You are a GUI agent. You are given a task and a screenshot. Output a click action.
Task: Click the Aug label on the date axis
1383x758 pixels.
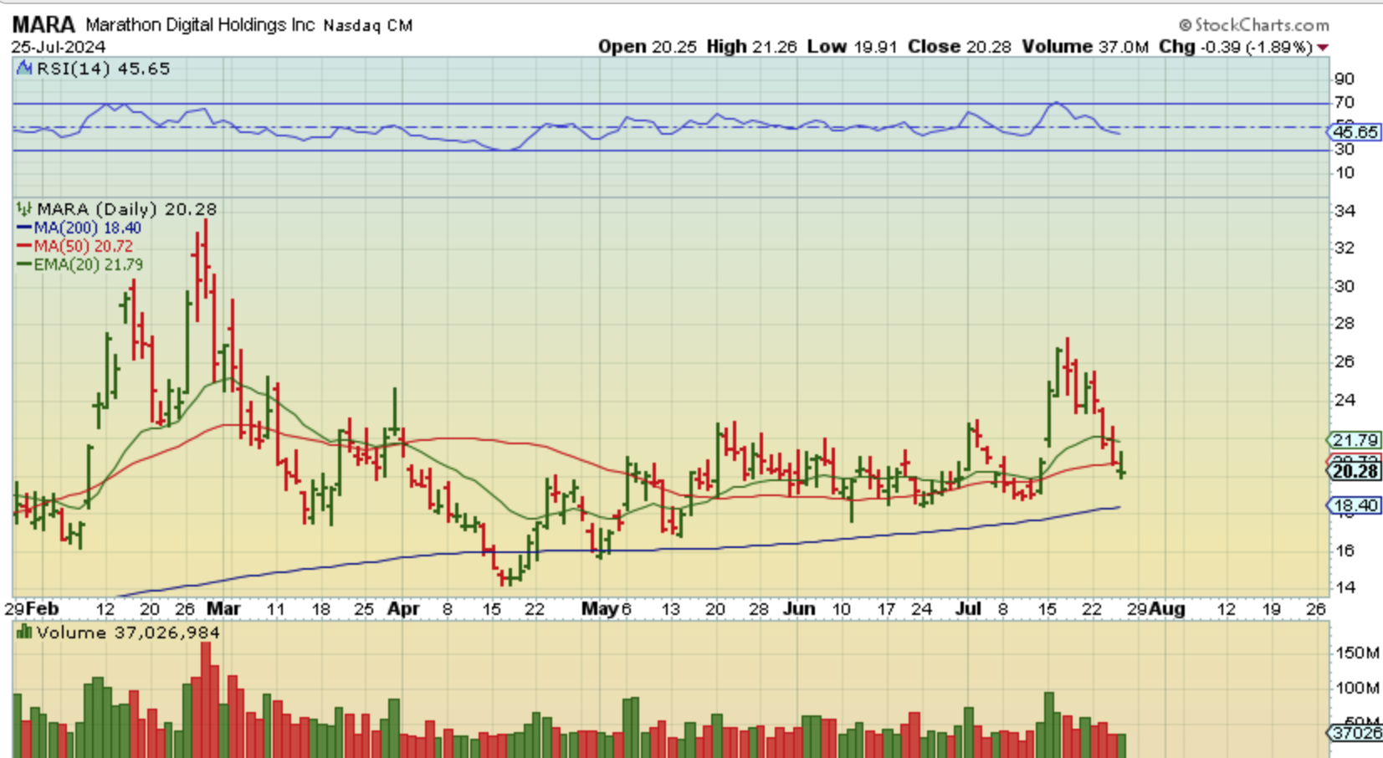1167,609
